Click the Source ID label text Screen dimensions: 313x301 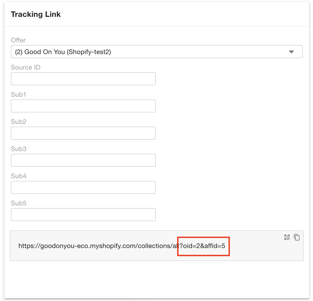click(26, 67)
